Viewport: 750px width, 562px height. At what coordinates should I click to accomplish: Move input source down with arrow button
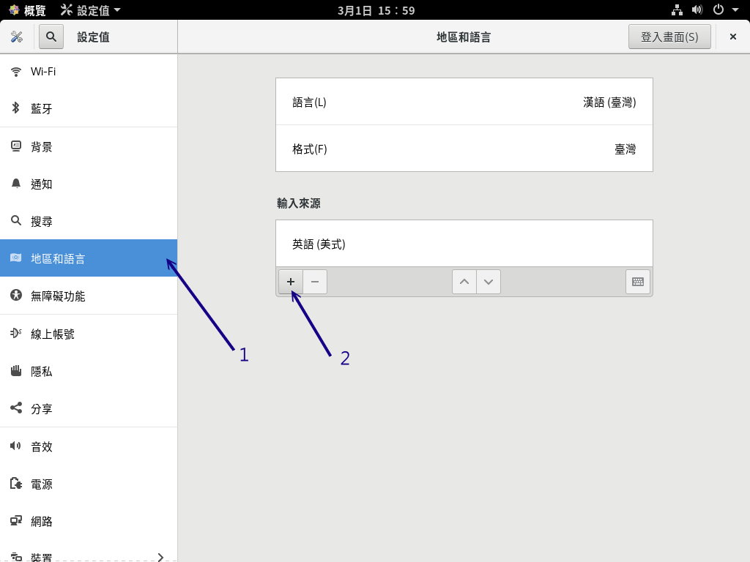coord(489,282)
